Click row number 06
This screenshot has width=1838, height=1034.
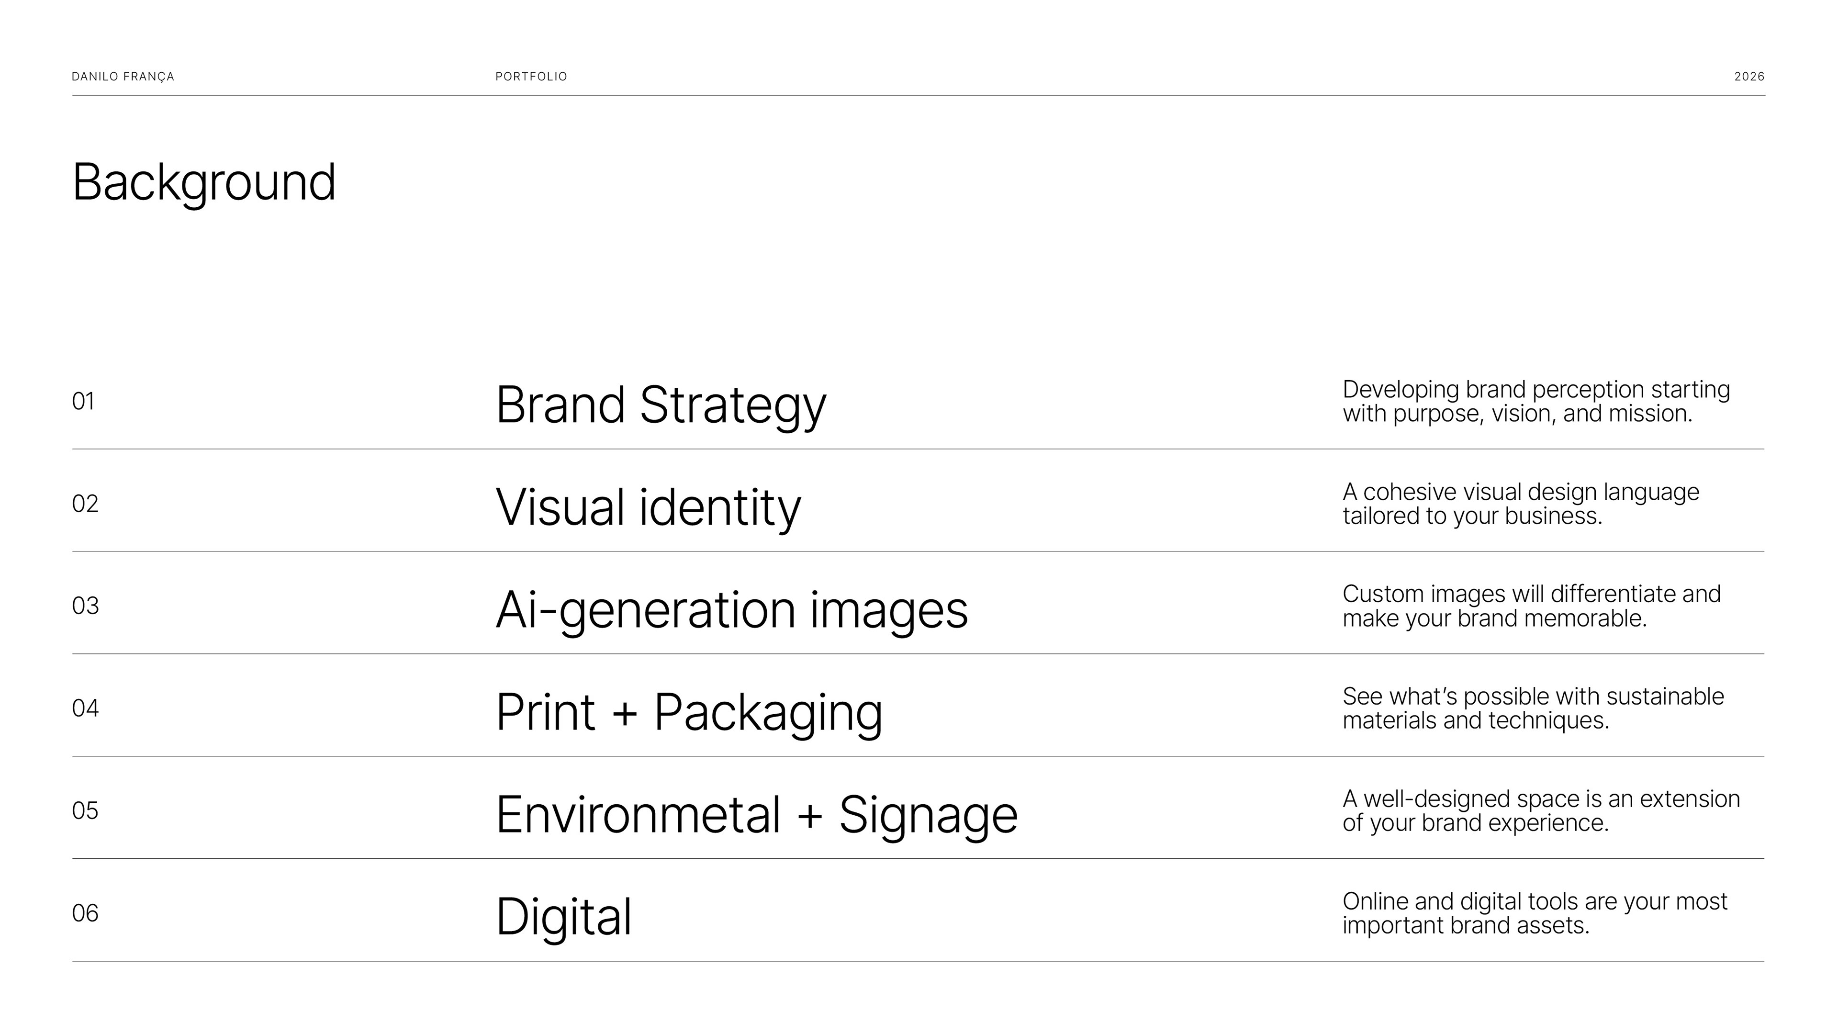pos(86,913)
